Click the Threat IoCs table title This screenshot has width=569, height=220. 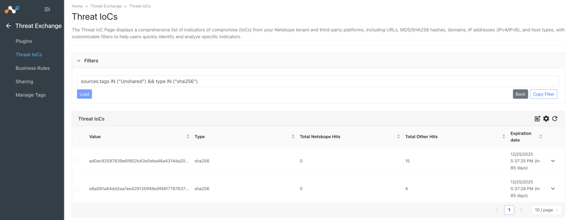coord(92,119)
